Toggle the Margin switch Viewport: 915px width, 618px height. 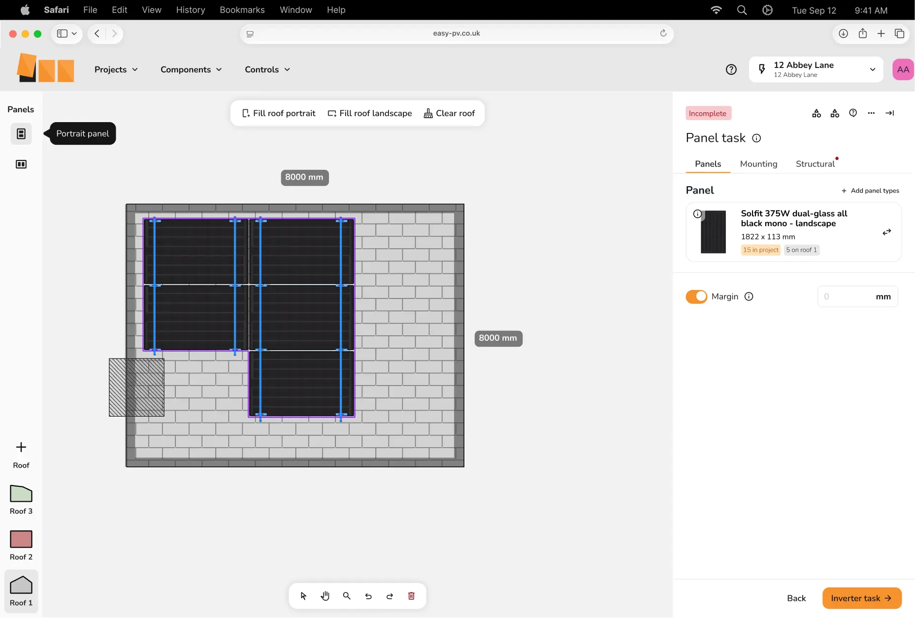tap(696, 296)
